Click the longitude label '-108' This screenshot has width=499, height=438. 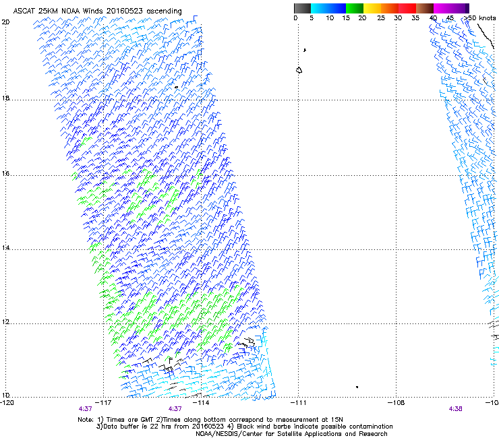pos(397,402)
